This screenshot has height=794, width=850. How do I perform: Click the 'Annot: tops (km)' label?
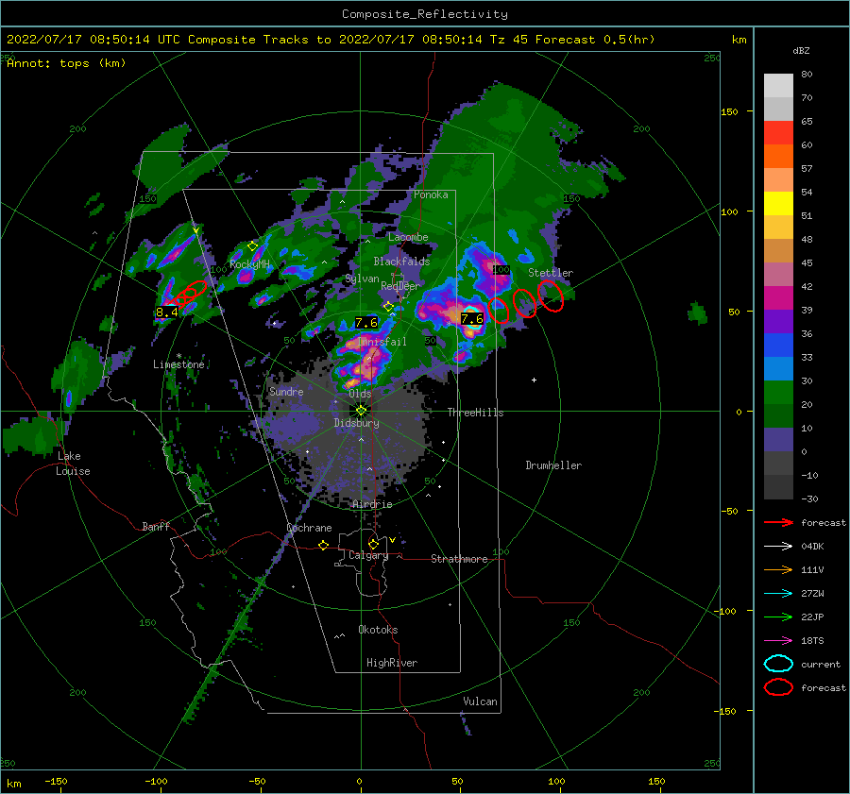66,63
